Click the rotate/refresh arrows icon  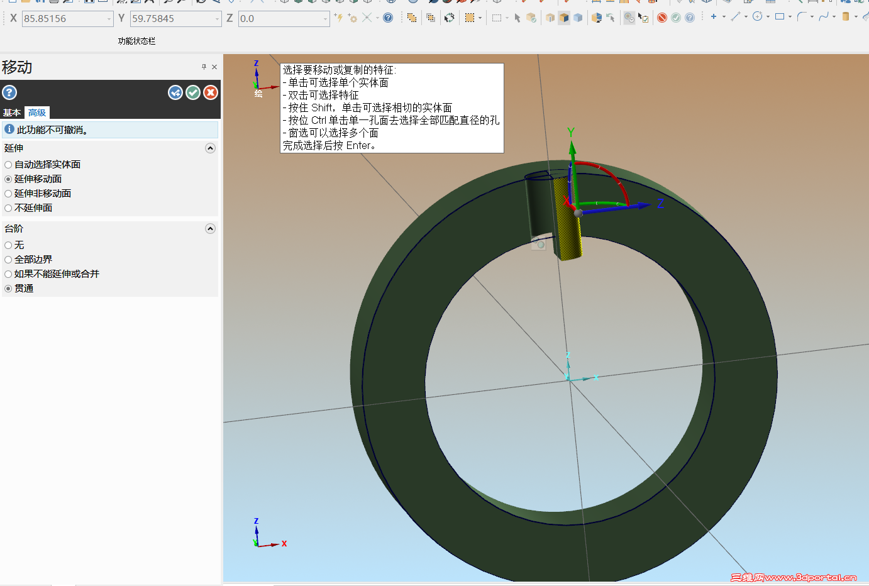pos(449,18)
